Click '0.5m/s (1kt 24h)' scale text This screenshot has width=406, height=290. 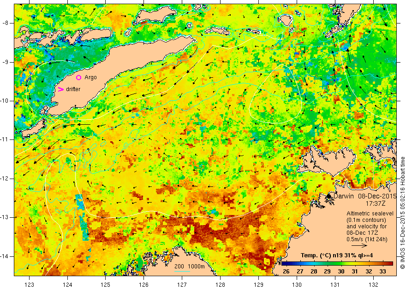coord(367,239)
